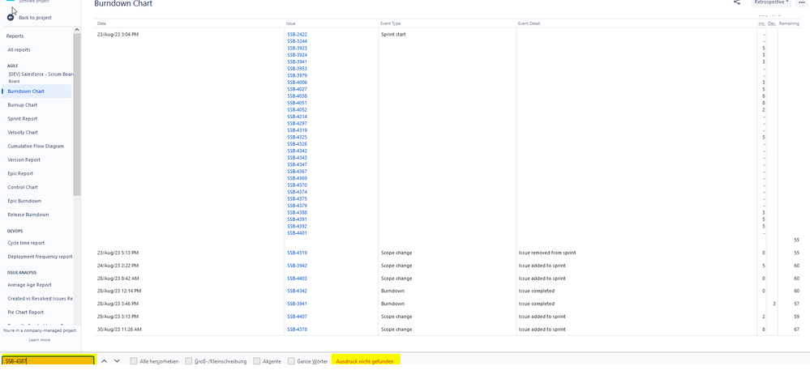
Task: Open issue SSB-4388
Action: coord(297,213)
